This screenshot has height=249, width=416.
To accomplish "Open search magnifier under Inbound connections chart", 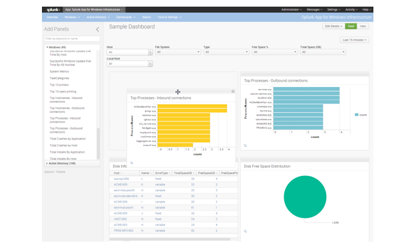I will click(x=132, y=163).
